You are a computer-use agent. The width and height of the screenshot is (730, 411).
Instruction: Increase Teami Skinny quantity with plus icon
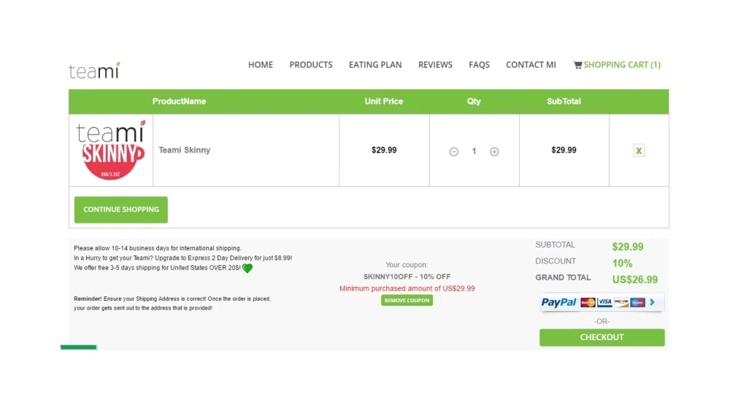pyautogui.click(x=494, y=151)
